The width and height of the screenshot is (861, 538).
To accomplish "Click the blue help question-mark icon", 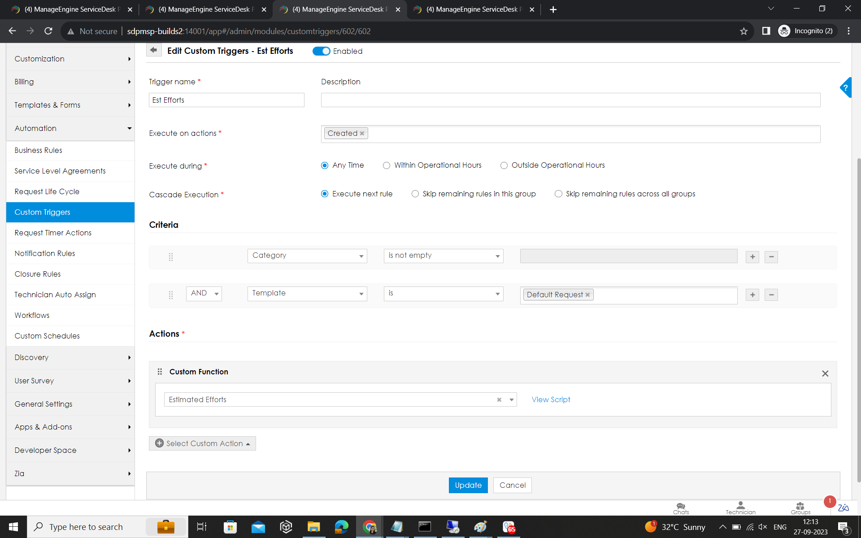I will point(846,87).
